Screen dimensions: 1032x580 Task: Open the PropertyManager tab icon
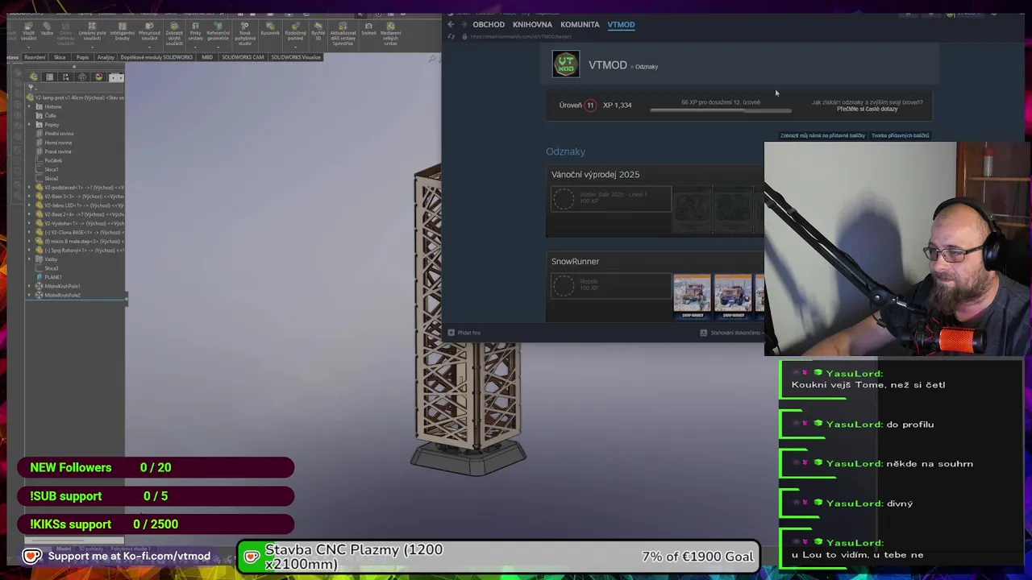point(50,77)
